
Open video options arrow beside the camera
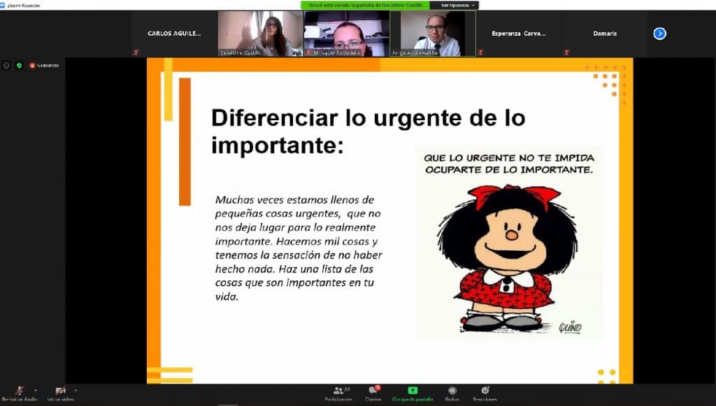pyautogui.click(x=76, y=391)
